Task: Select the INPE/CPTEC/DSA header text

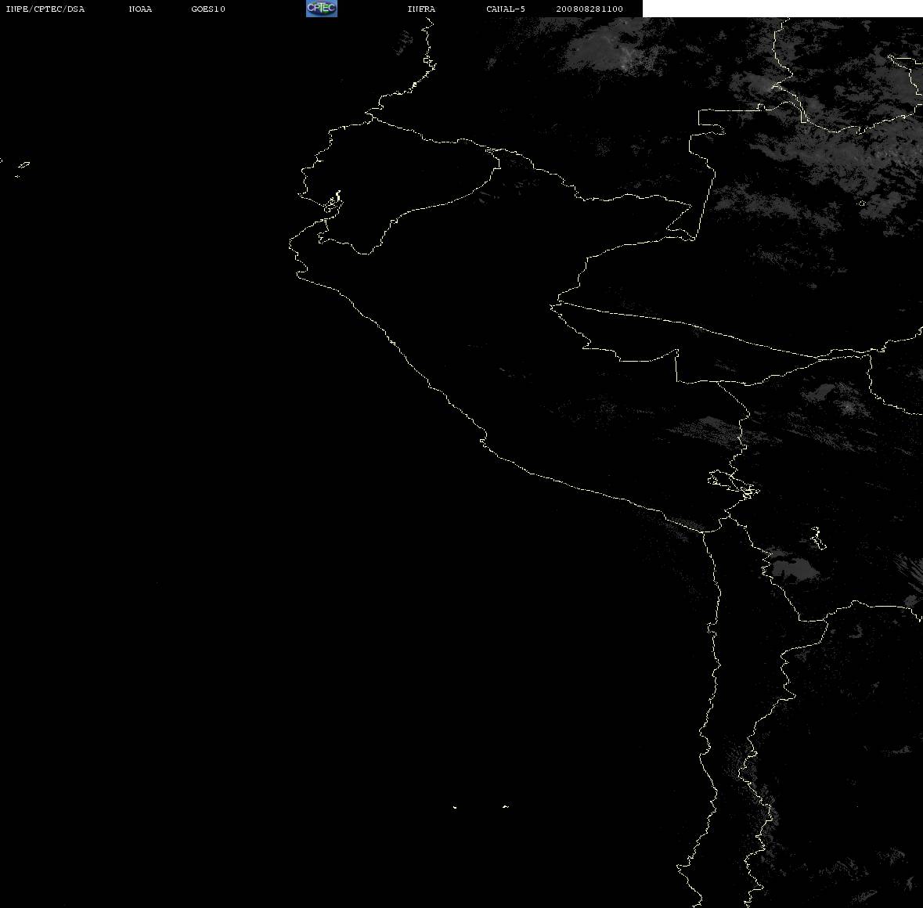Action: (45, 9)
